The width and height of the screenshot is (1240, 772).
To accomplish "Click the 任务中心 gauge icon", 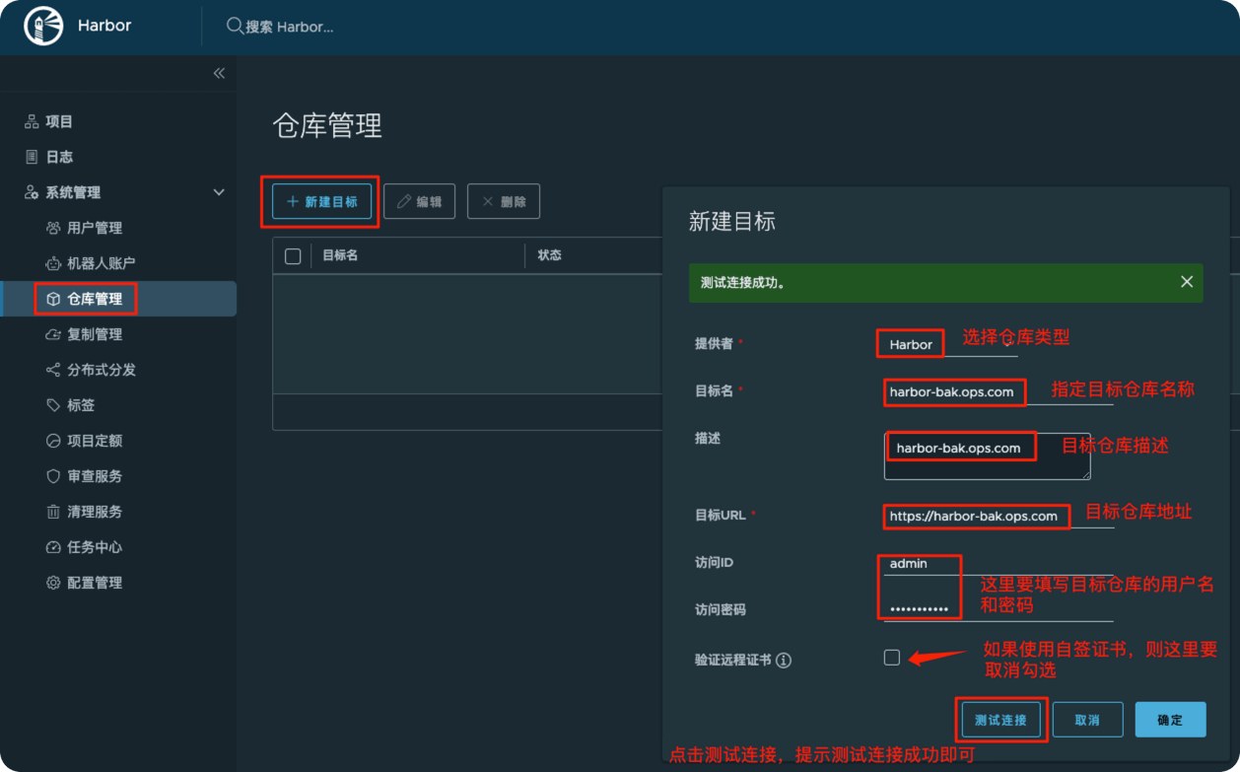I will pyautogui.click(x=53, y=547).
